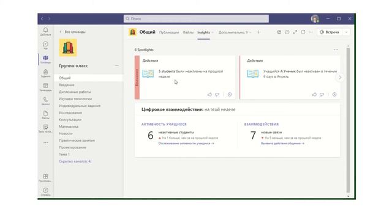This screenshot has width=392, height=220.
Task: Show next spotlight card with right chevron
Action: 340,78
